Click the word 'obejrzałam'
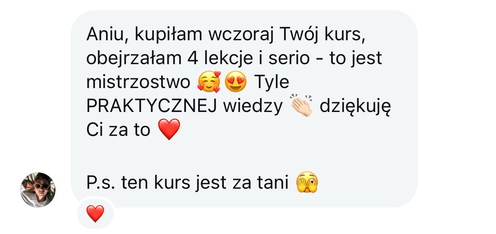This screenshot has height=234, width=496. [x=134, y=59]
